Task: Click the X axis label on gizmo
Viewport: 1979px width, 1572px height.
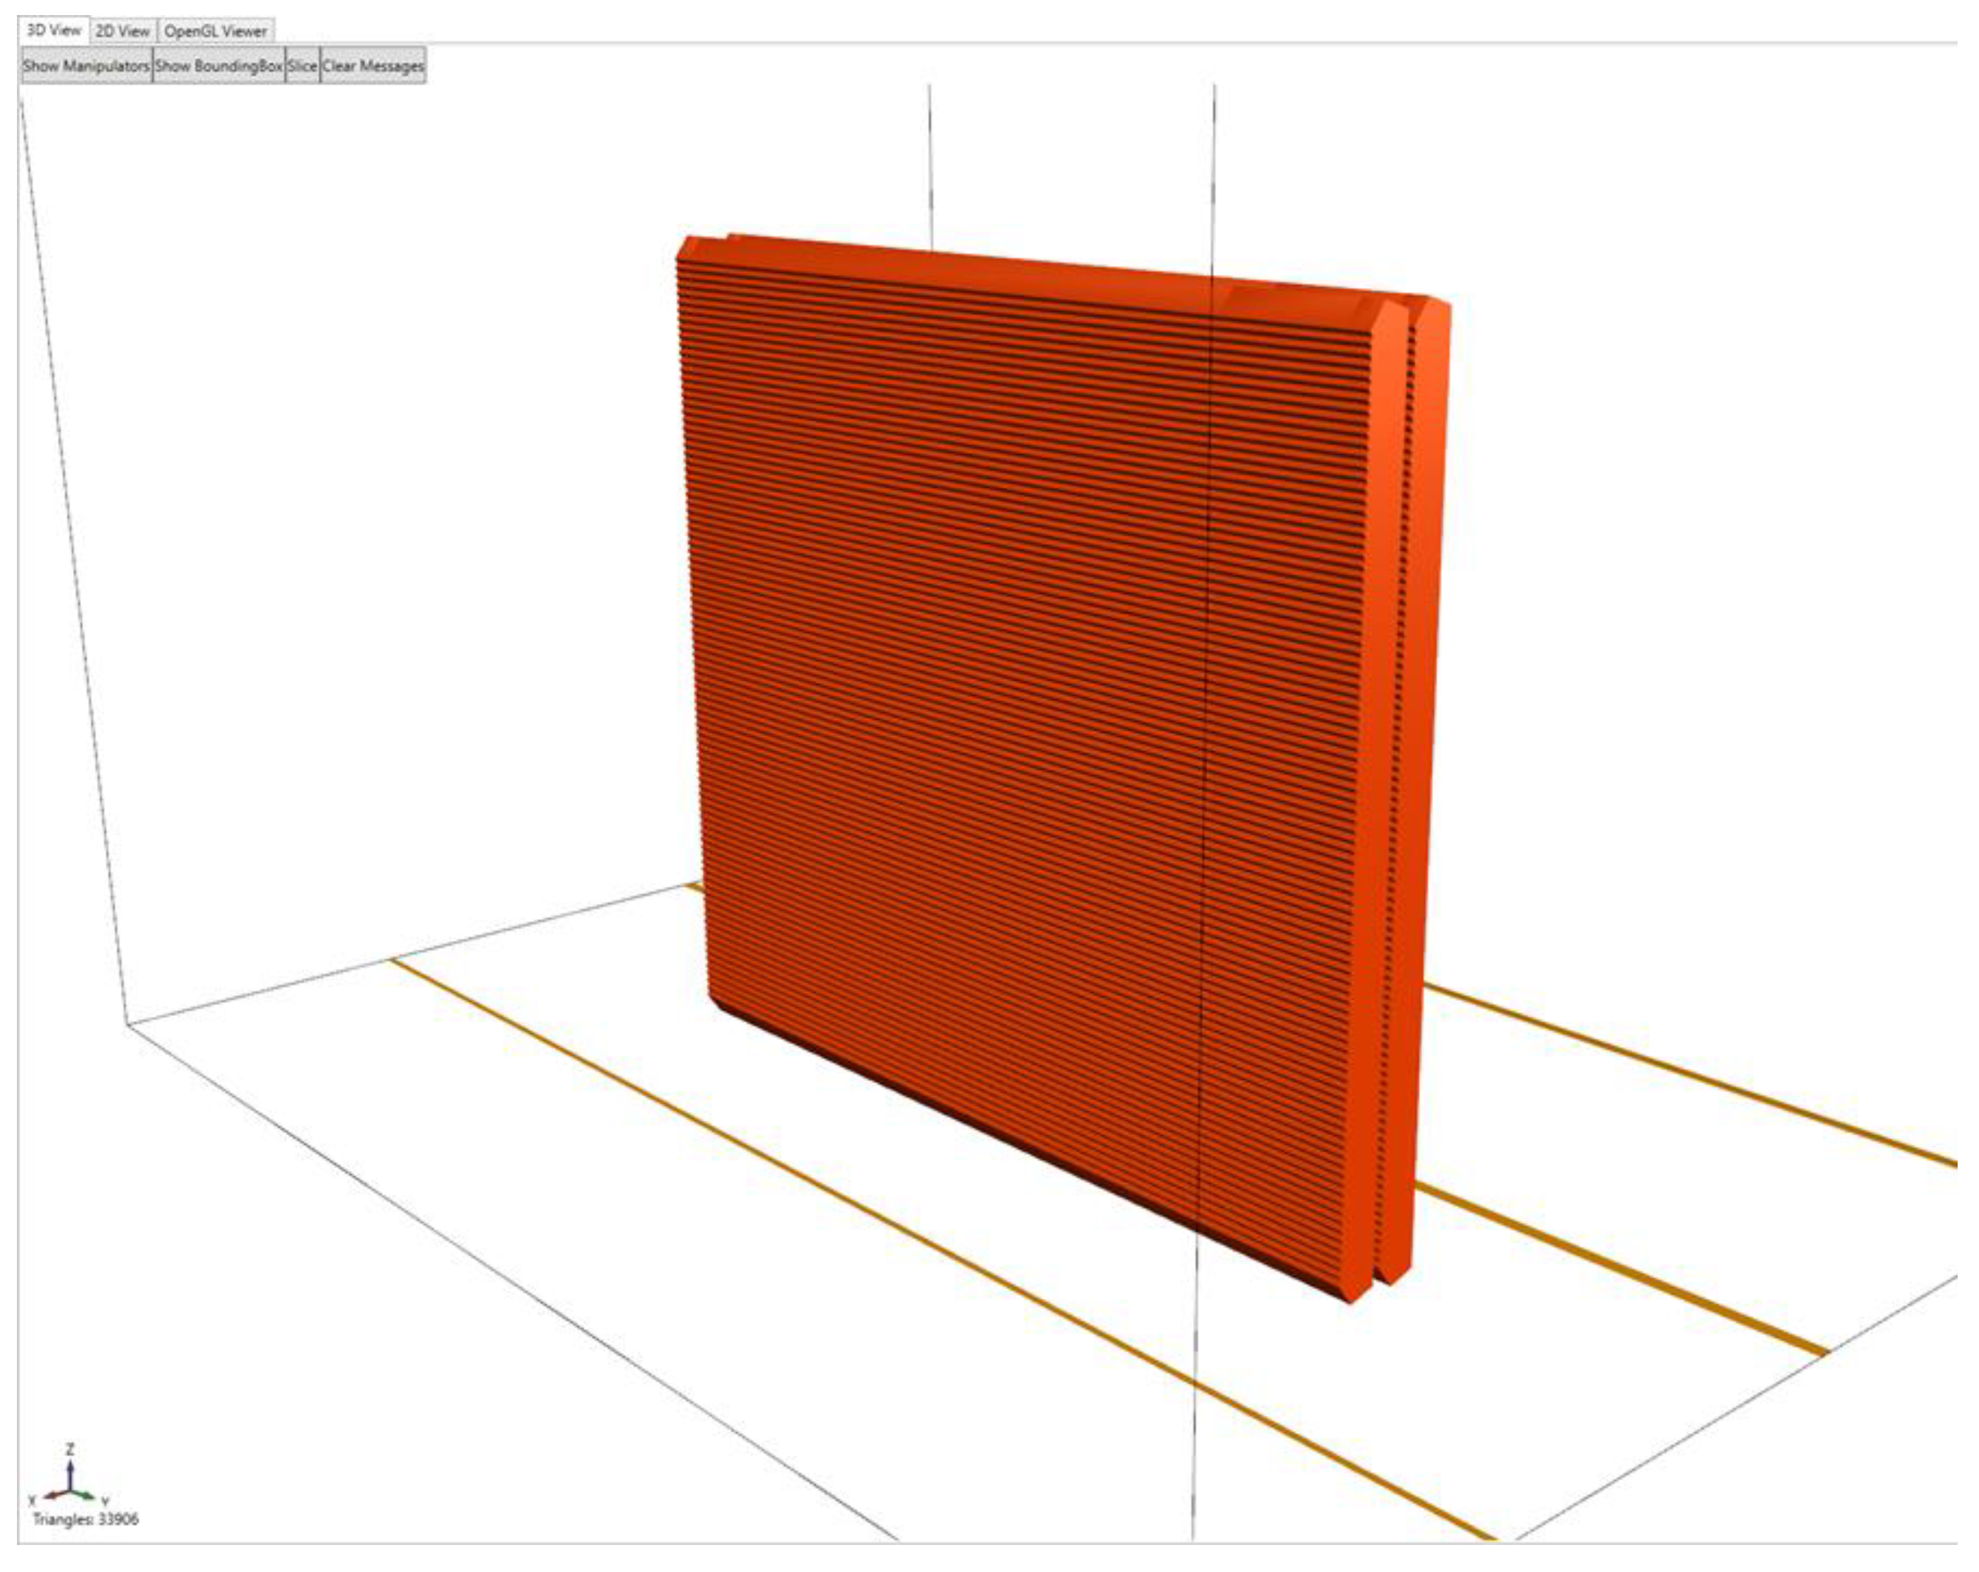Action: pos(33,1500)
